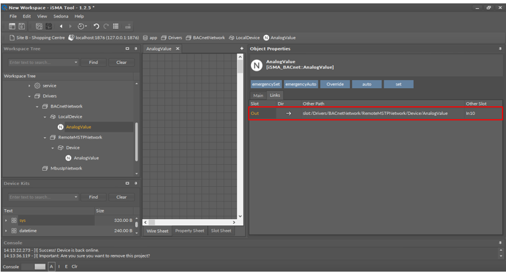The height and width of the screenshot is (275, 506).
Task: Click Site B - Shopping Centre breadcrumb
Action: pos(37,38)
